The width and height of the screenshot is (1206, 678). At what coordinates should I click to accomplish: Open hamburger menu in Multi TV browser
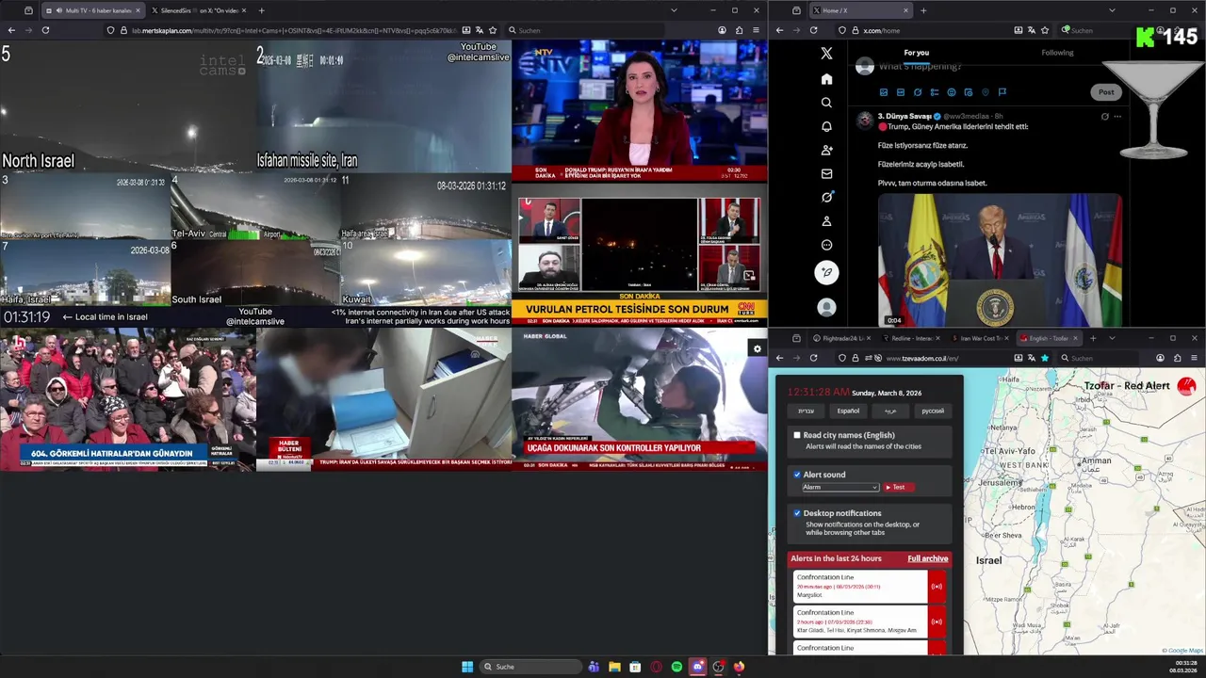coord(756,30)
